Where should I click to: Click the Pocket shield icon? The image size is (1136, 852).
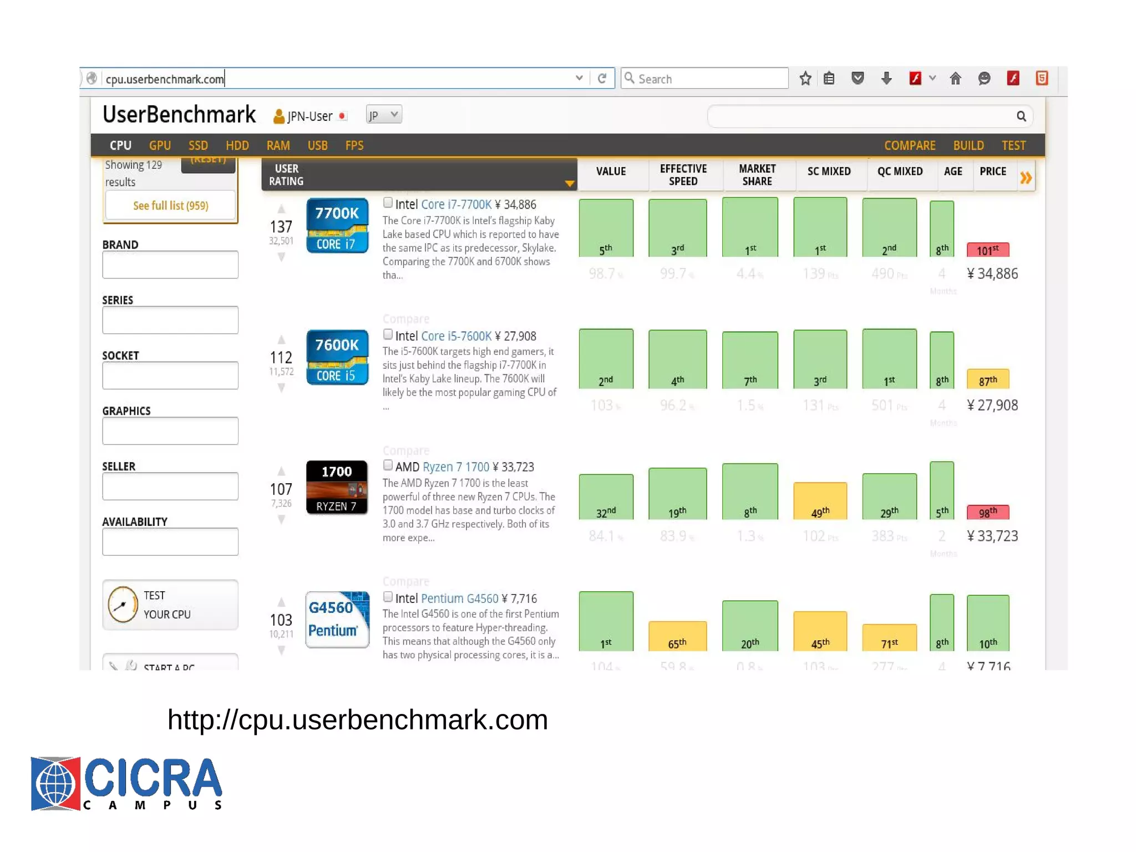[858, 78]
